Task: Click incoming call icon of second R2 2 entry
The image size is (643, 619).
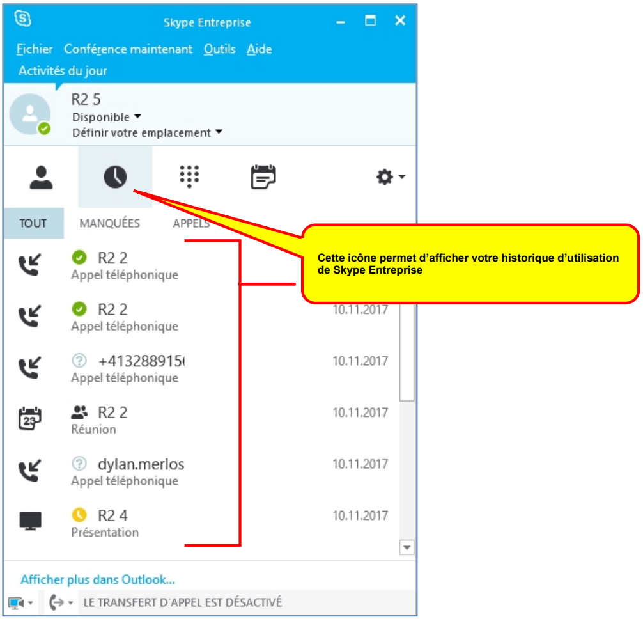Action: tap(30, 316)
